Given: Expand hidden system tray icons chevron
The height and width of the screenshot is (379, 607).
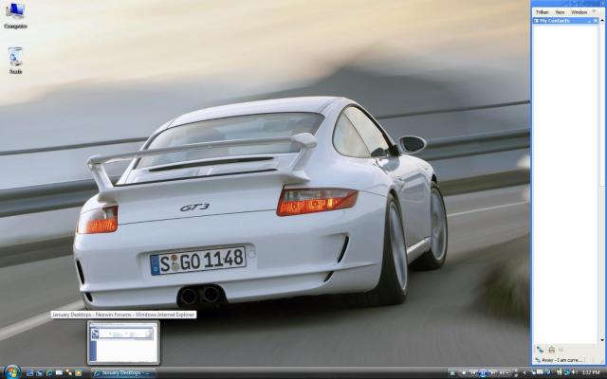Looking at the screenshot, I should (x=524, y=372).
